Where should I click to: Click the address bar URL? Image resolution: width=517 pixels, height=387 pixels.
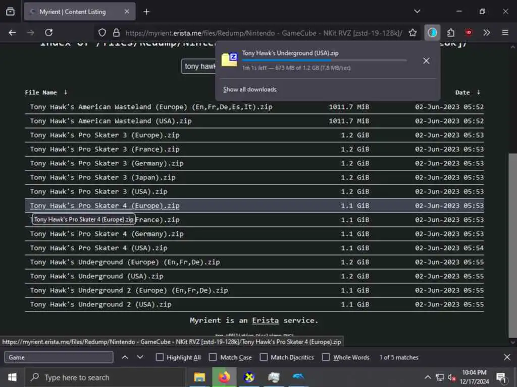click(x=264, y=33)
